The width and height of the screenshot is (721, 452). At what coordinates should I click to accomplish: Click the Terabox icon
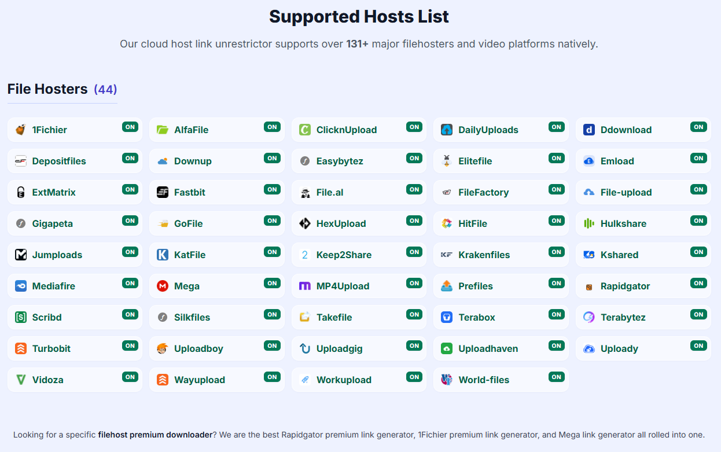pyautogui.click(x=447, y=317)
